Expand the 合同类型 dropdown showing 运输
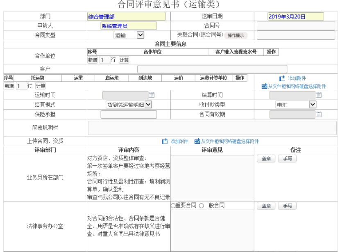Image resolution: width=340 pixels, height=252 pixels. 140,35
